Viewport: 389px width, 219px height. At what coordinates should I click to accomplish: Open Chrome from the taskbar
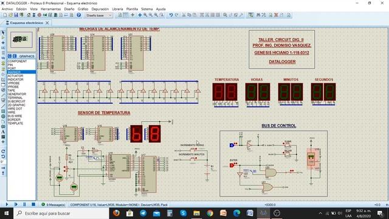210,213
